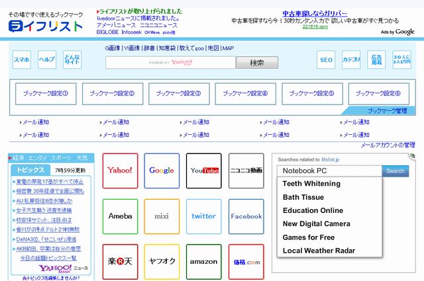Open the mixi site tile
The image size is (424, 281).
point(162,216)
